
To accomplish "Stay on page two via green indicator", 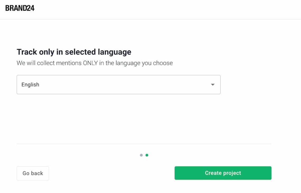I will tap(147, 155).
